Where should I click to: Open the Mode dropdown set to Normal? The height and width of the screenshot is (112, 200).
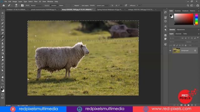point(37,6)
